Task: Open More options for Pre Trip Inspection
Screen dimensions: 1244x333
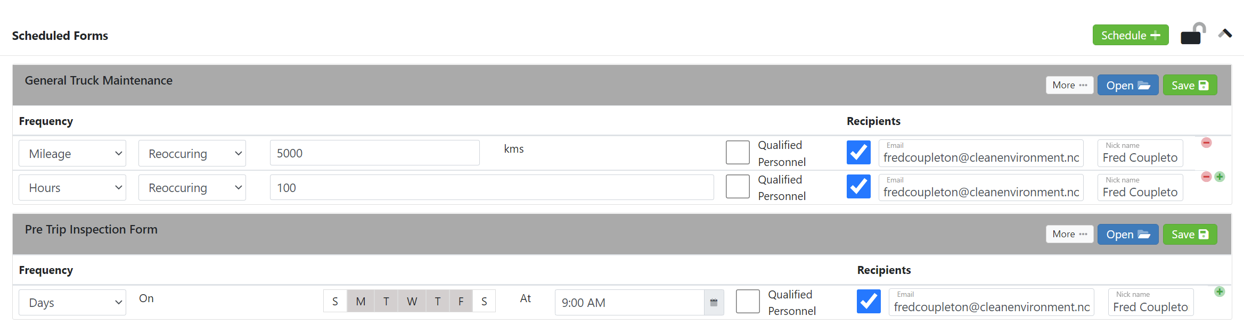Action: point(1069,234)
